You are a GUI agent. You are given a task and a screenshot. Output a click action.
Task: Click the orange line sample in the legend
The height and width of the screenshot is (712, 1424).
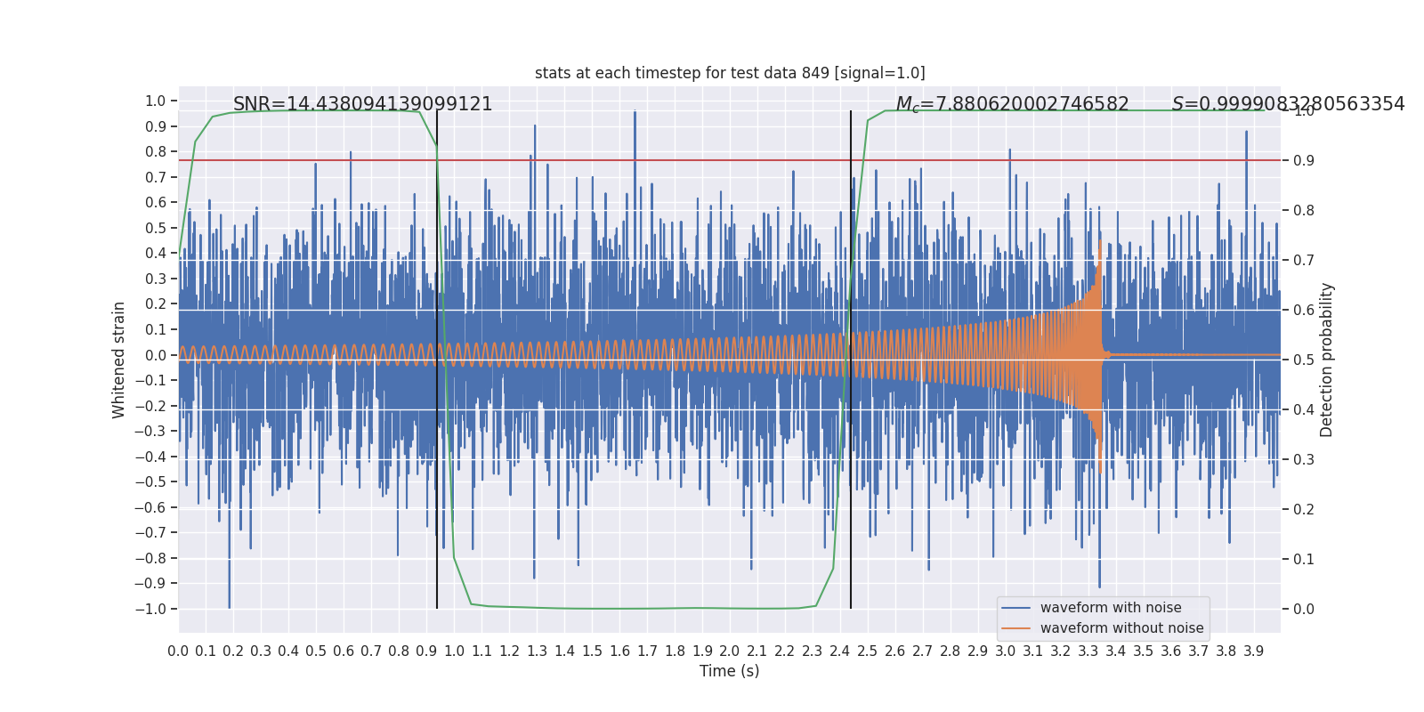[x=1016, y=628]
